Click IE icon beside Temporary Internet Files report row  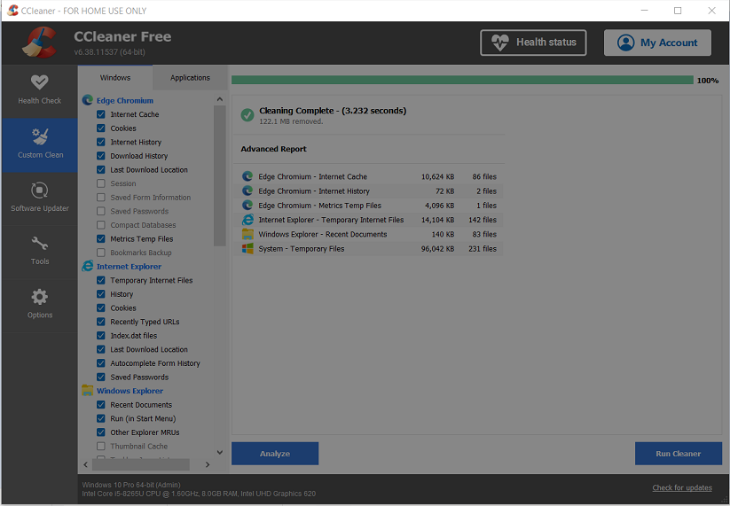tap(247, 220)
